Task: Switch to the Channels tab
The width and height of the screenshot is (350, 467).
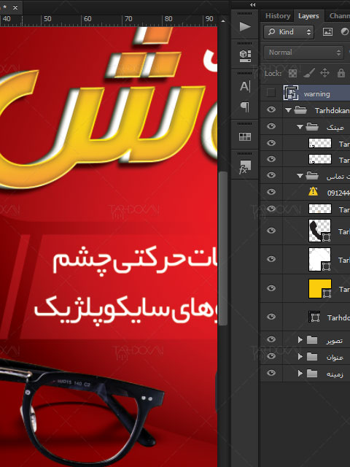Action: (x=339, y=16)
